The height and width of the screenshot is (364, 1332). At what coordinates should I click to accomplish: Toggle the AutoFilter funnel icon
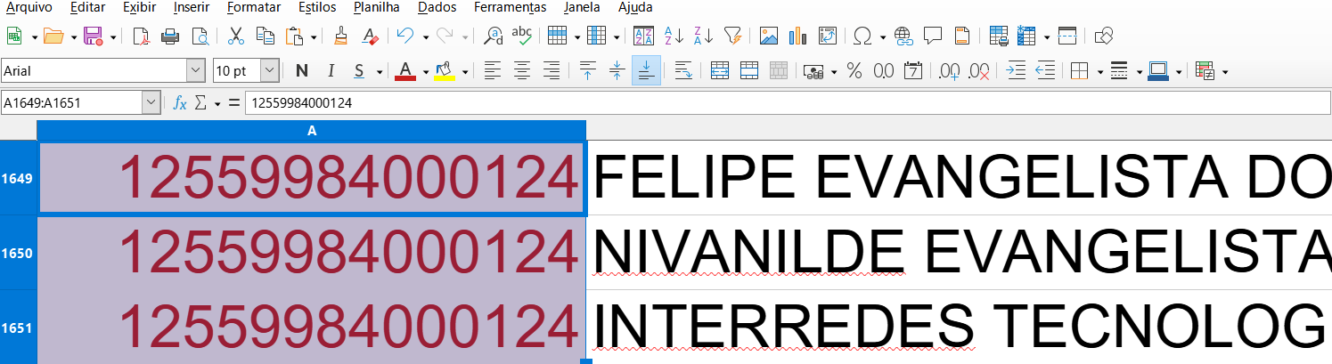tap(732, 36)
